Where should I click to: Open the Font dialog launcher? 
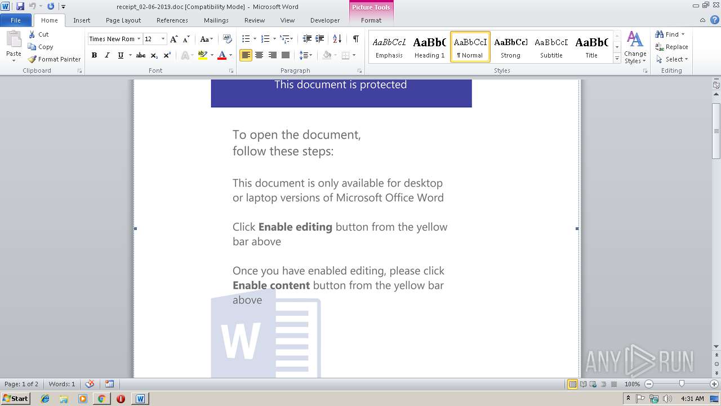point(232,71)
